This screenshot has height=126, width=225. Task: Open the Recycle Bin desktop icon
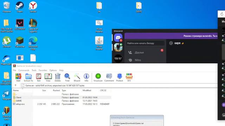pyautogui.click(x=7, y=7)
